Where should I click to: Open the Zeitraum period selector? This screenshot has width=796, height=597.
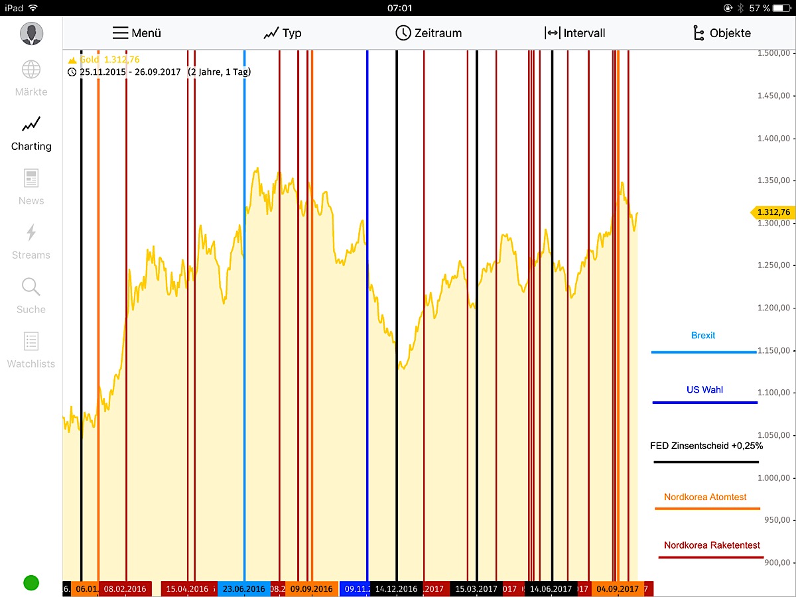tap(429, 32)
